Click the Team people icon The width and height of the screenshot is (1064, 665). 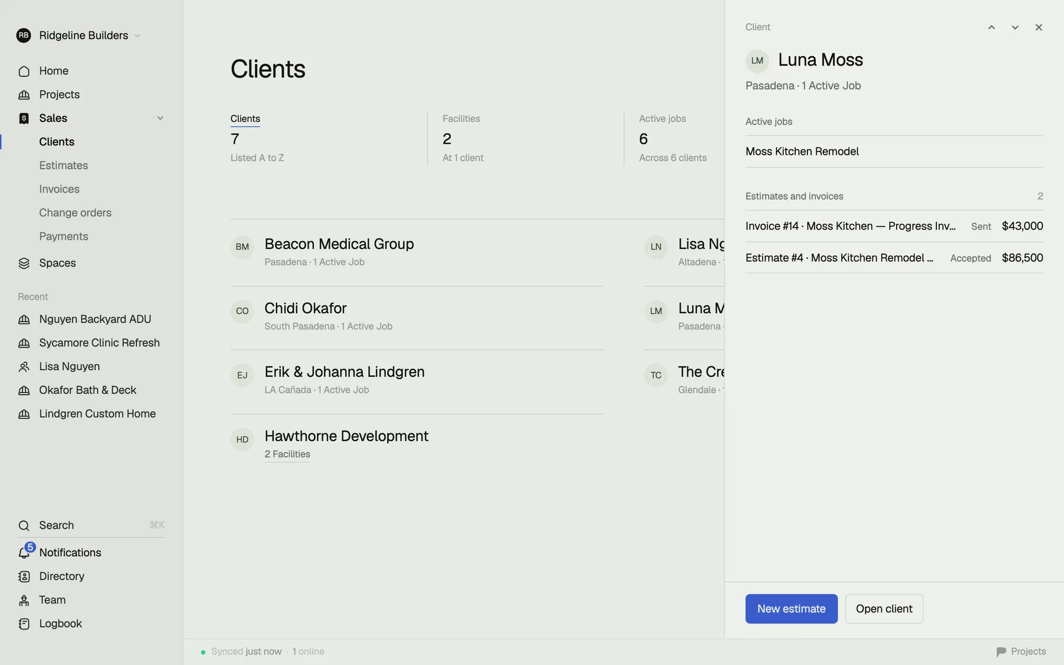pyautogui.click(x=24, y=600)
